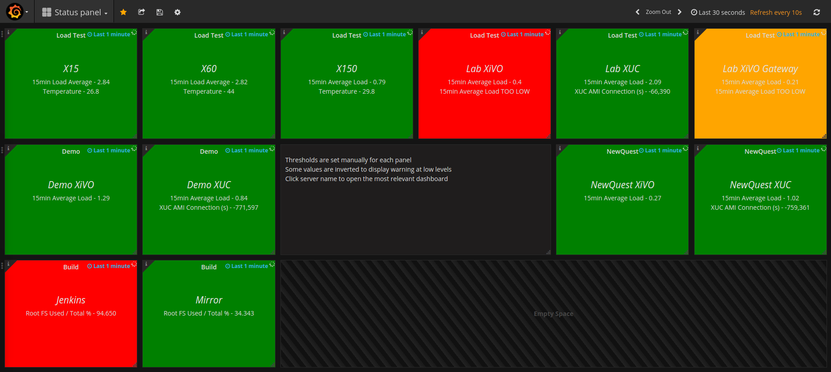Open the dashboard settings gear
This screenshot has height=372, width=831.
pos(177,12)
